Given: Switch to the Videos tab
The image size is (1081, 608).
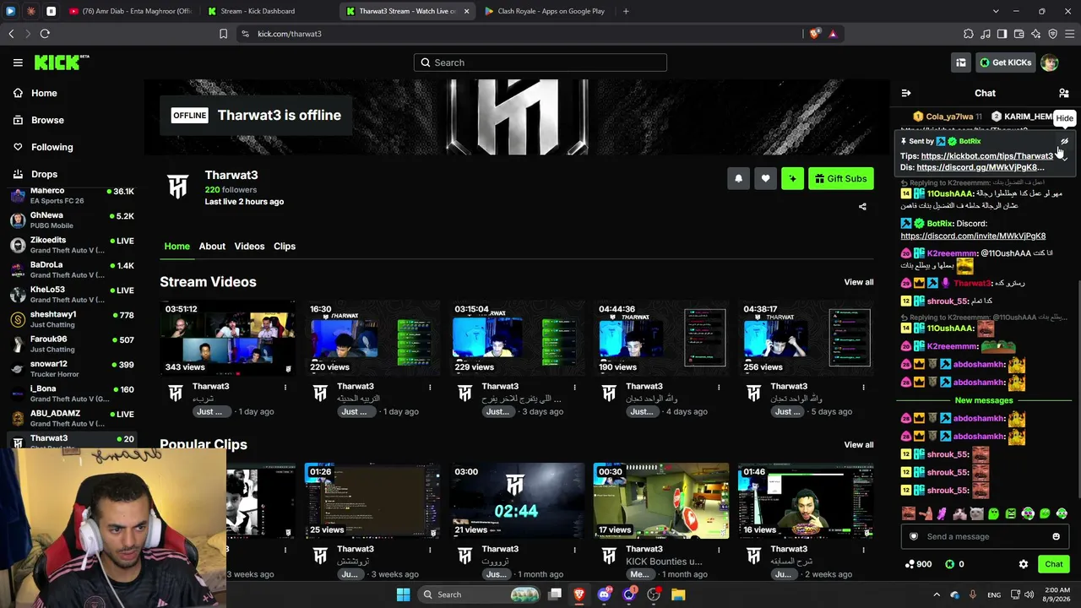Looking at the screenshot, I should coord(249,247).
